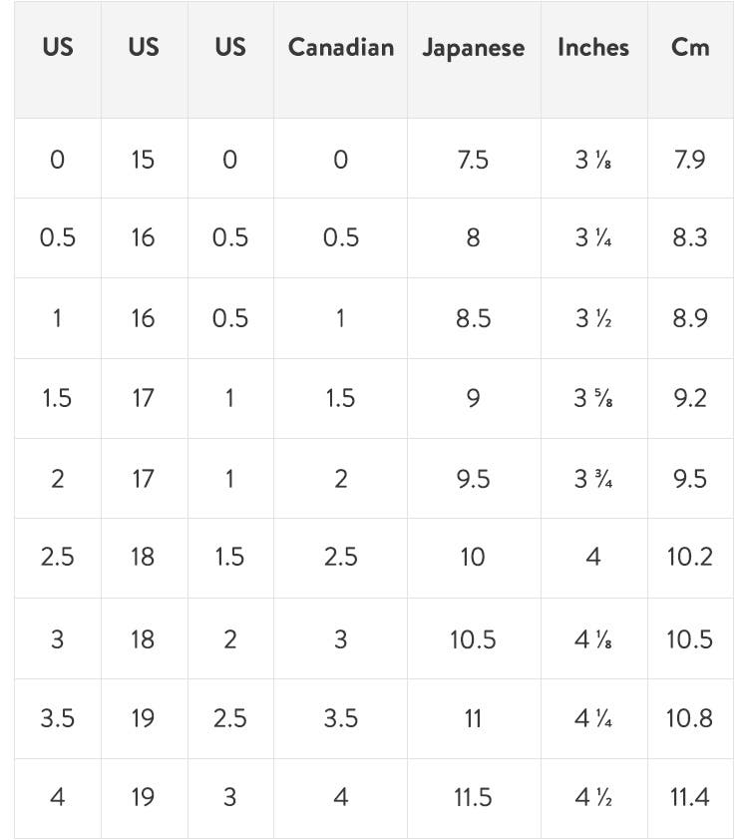Select the 4 ⅛ inches cell
Viewport: 748px width, 840px height.
click(593, 638)
